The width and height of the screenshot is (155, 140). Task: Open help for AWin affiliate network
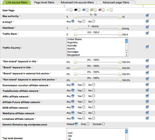coord(30,96)
